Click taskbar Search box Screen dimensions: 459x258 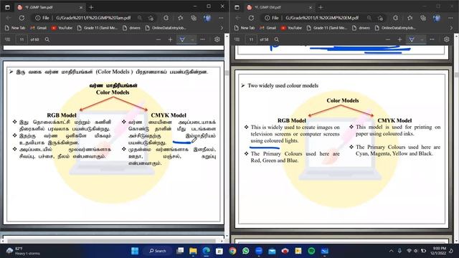pos(158,251)
